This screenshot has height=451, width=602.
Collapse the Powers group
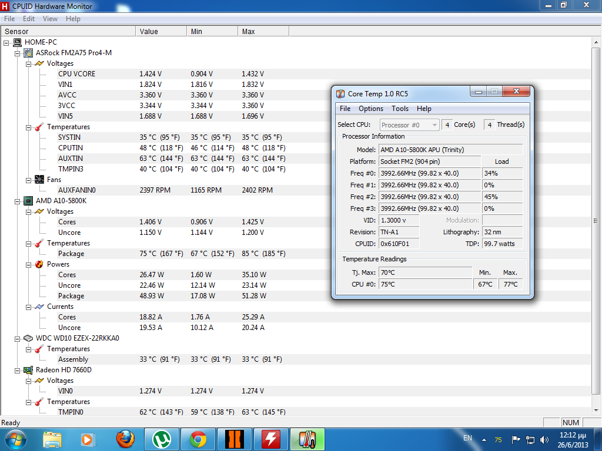(x=28, y=265)
